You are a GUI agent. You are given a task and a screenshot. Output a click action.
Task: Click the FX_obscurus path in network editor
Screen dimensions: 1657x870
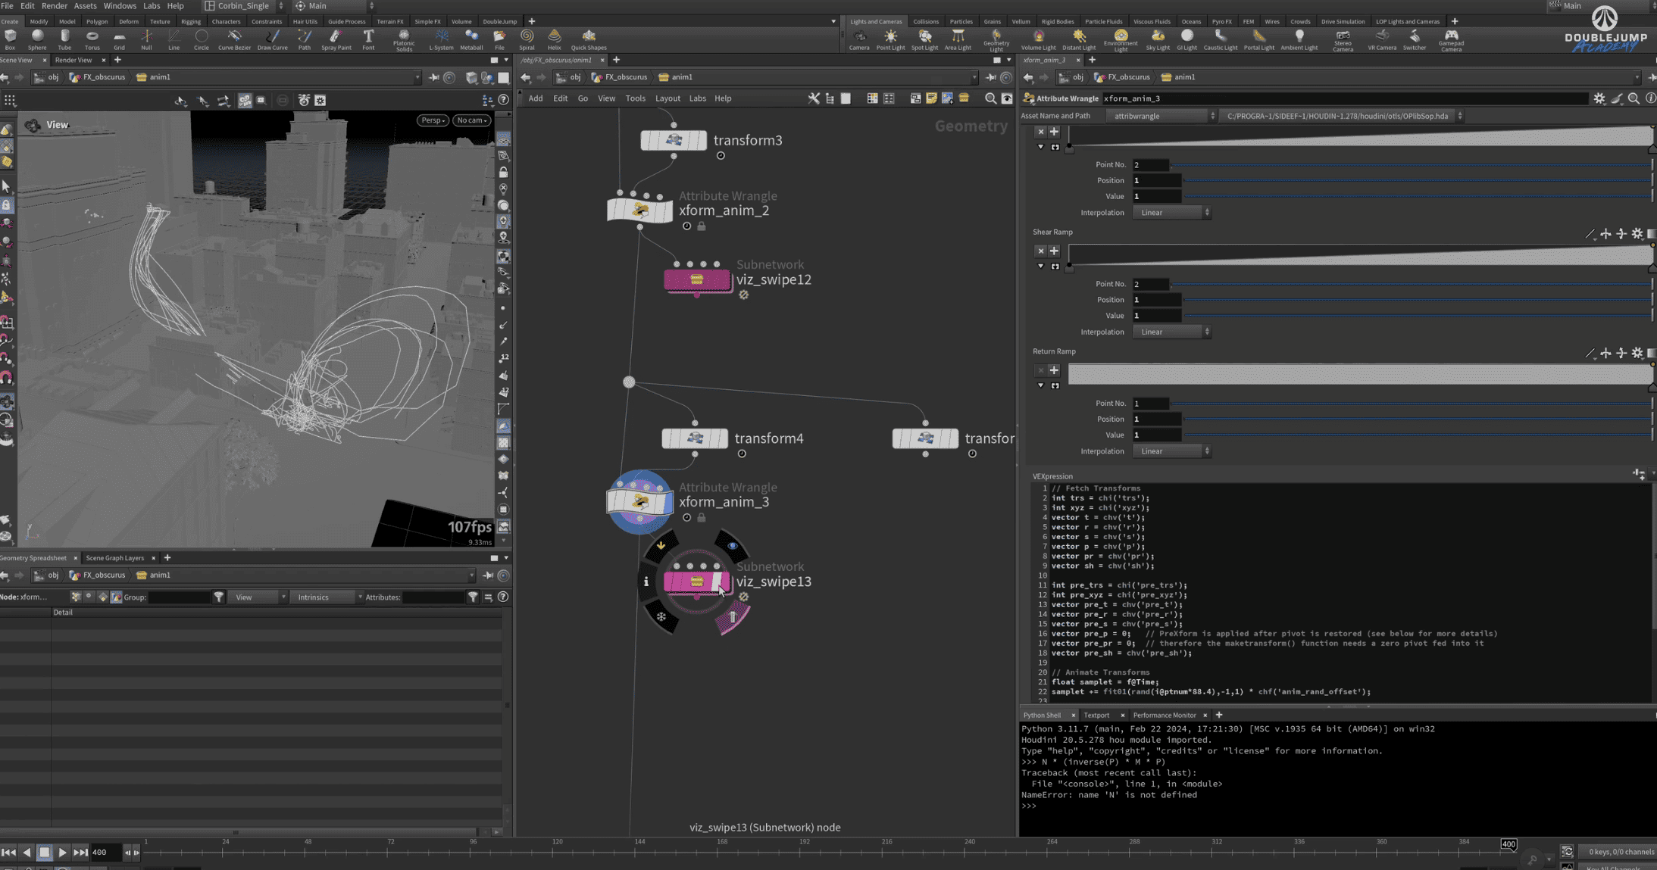point(620,77)
